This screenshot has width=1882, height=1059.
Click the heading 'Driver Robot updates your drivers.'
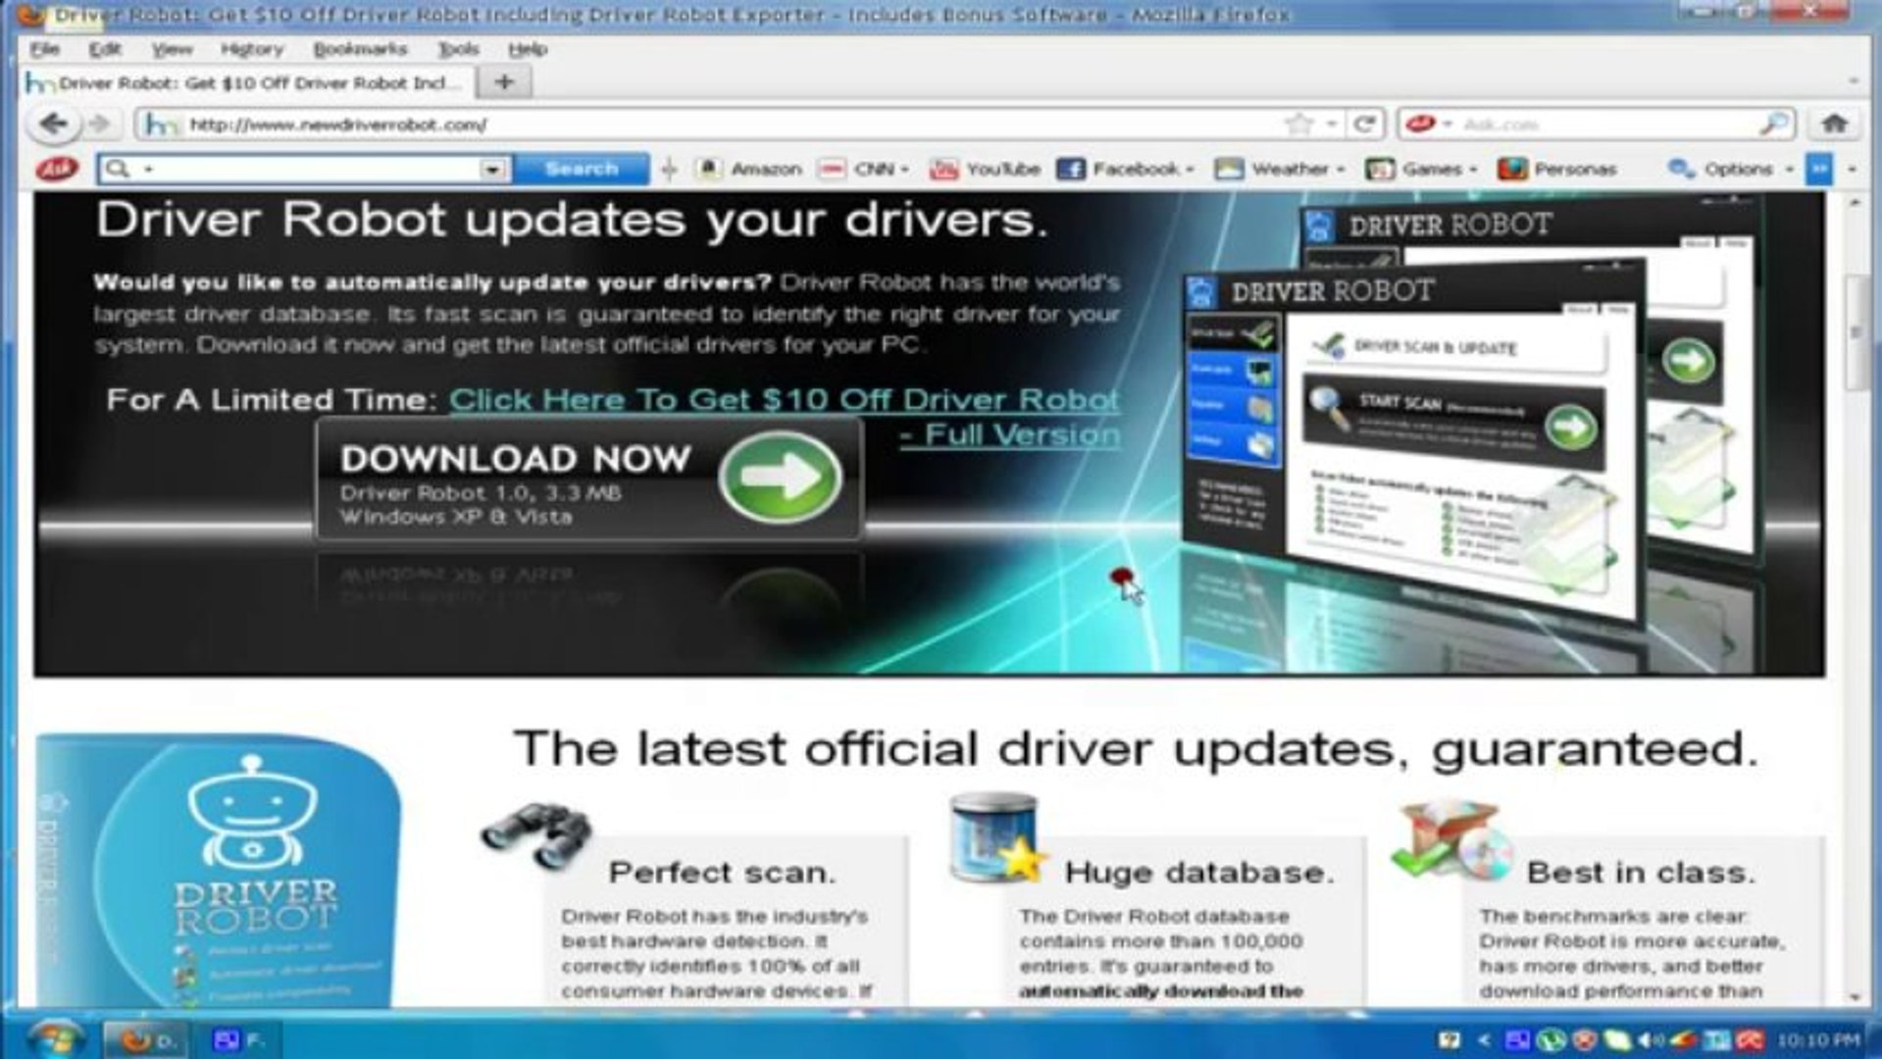pyautogui.click(x=572, y=220)
